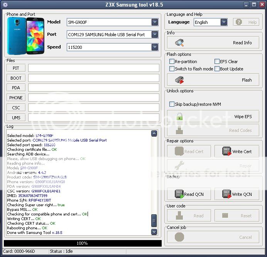Screen dimensions: 267x257
Task: Click the Wipe EFS padlock icon
Action: pyautogui.click(x=179, y=116)
